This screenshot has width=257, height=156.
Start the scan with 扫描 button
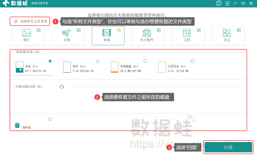click(x=228, y=147)
